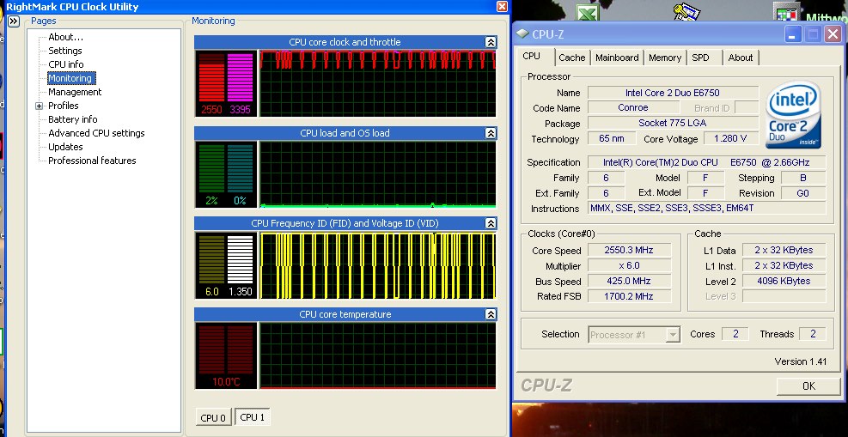Click the Multiplier value x 6.0

(628, 266)
